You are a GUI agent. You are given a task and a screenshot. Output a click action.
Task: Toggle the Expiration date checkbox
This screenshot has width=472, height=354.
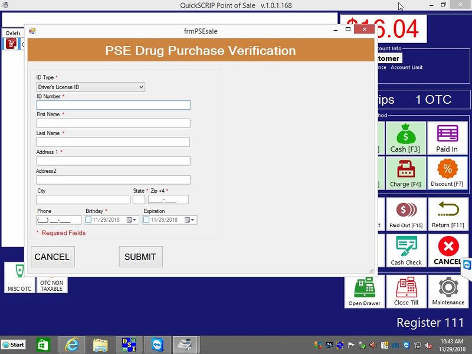point(146,220)
